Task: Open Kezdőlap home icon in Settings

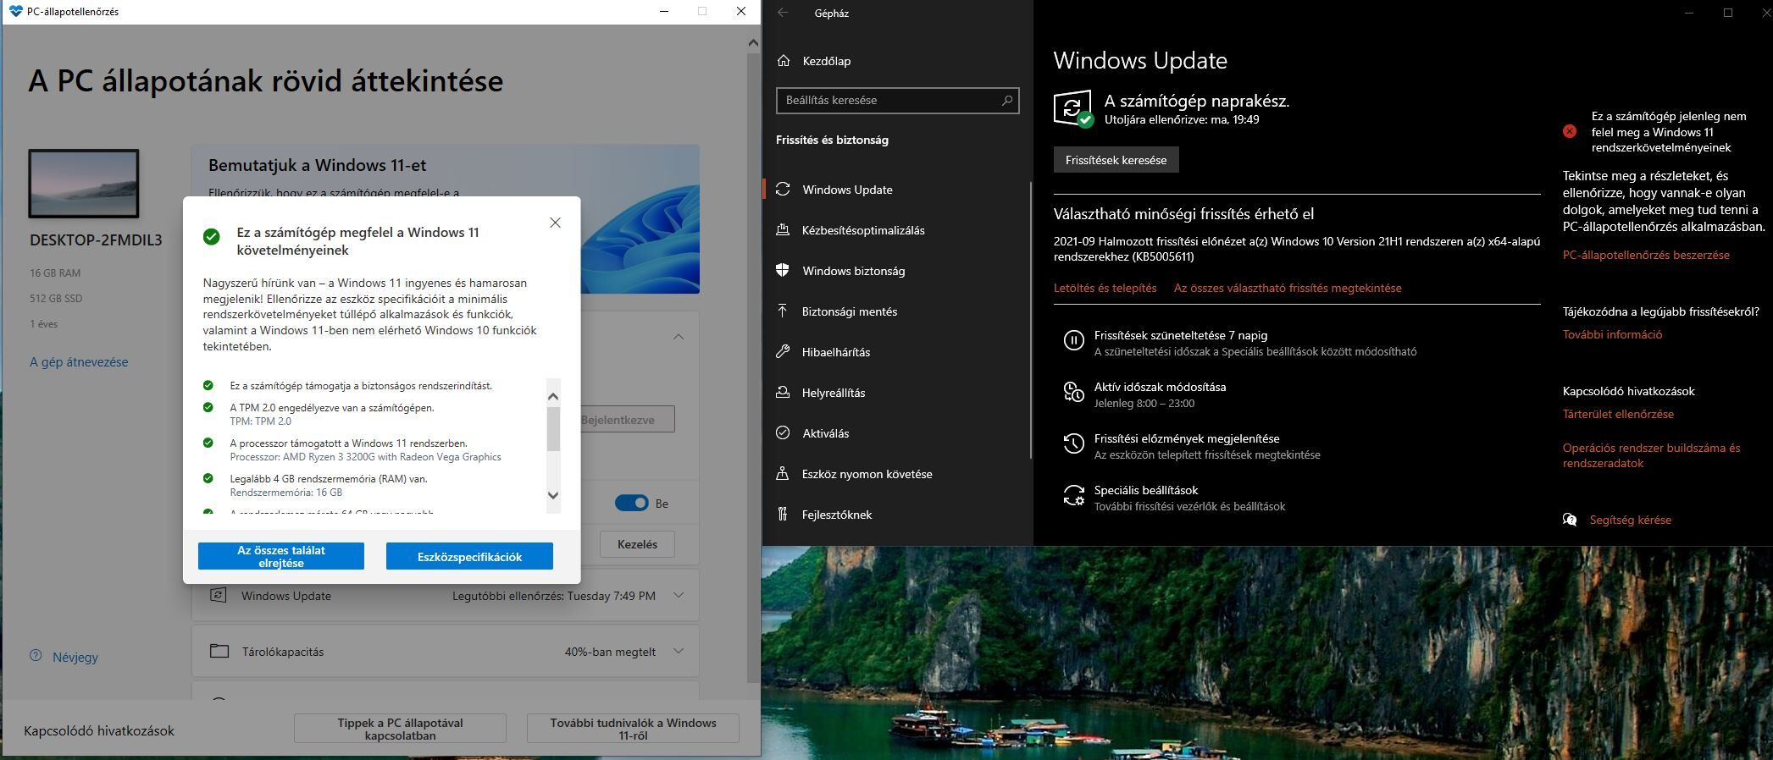Action: coord(784,61)
